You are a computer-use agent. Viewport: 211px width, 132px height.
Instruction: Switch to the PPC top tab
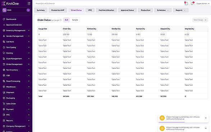[x=90, y=10]
